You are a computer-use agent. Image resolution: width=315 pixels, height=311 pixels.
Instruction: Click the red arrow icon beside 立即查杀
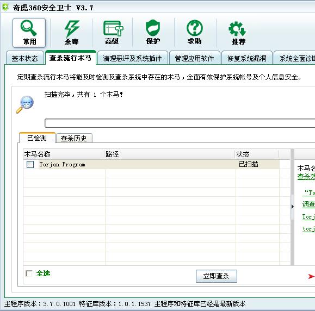point(311,276)
